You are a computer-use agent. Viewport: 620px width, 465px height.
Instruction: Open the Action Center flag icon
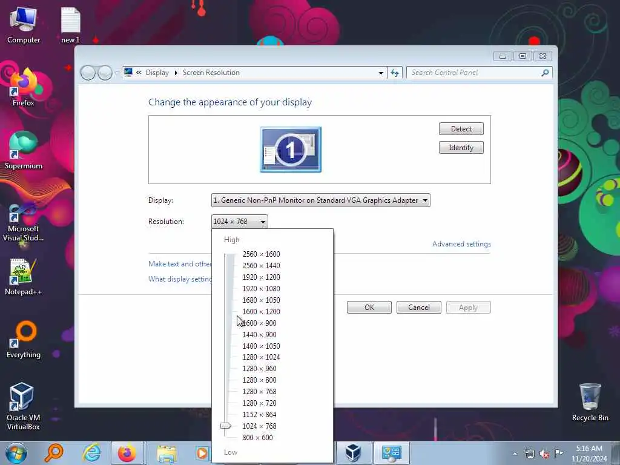click(x=558, y=453)
